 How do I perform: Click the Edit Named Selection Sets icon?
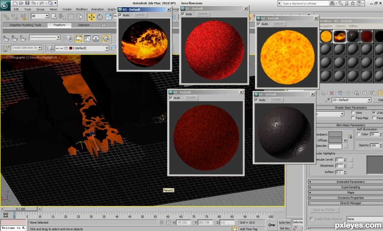click(x=6, y=49)
